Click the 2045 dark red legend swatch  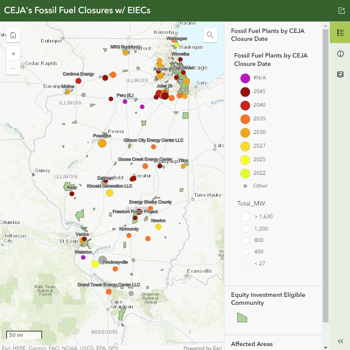245,92
